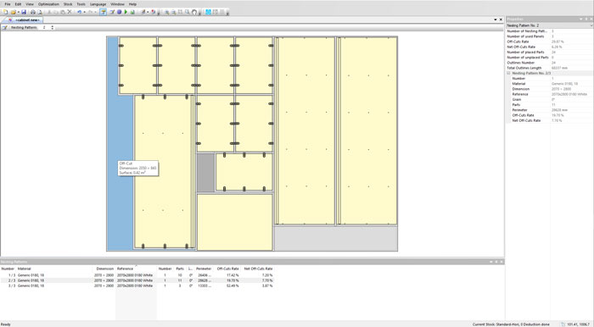Sort by the Dimension column header

[x=105, y=269]
